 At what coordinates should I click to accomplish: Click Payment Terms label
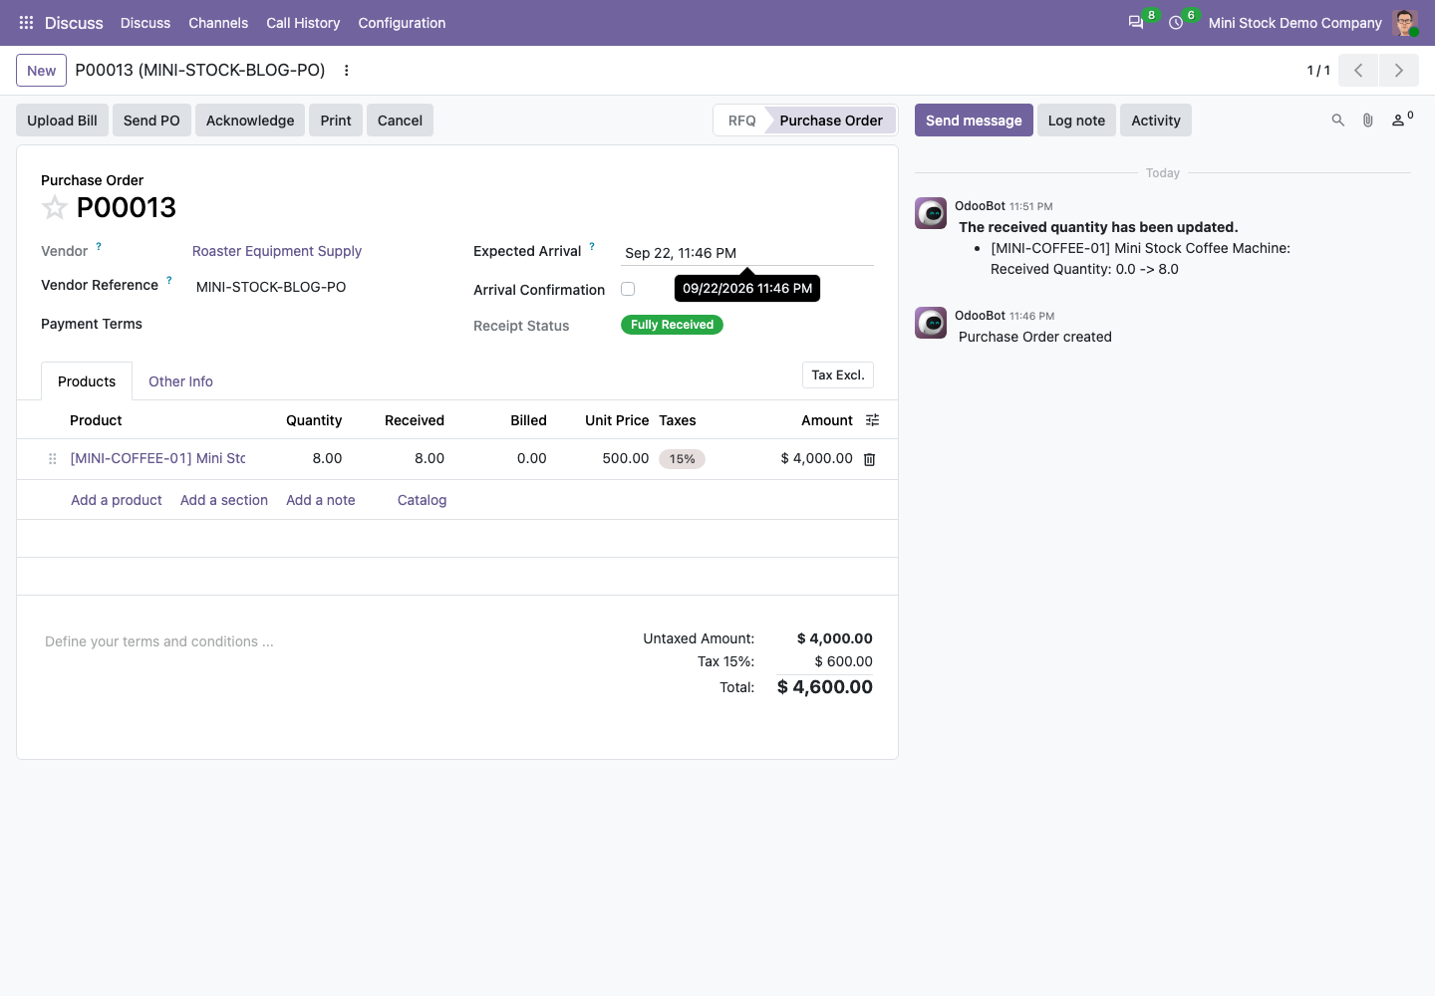[92, 324]
